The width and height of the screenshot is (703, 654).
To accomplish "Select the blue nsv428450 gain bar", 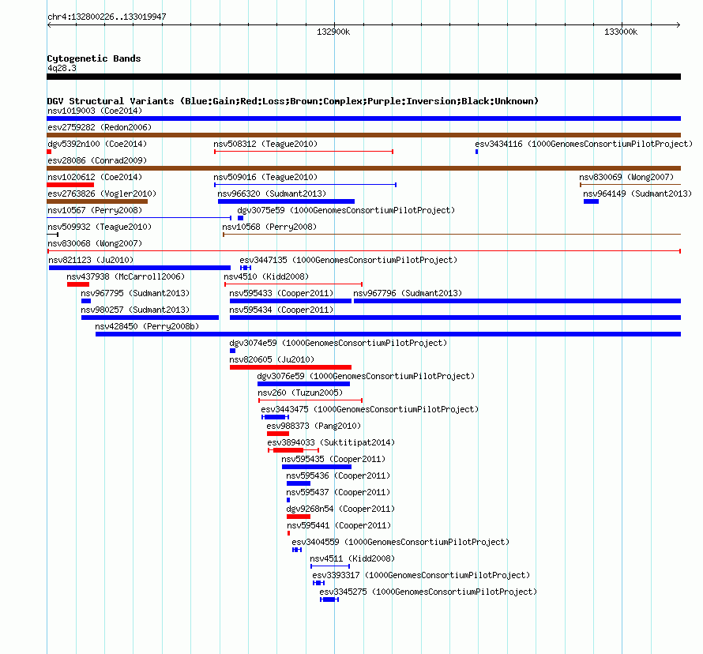I will [x=389, y=334].
